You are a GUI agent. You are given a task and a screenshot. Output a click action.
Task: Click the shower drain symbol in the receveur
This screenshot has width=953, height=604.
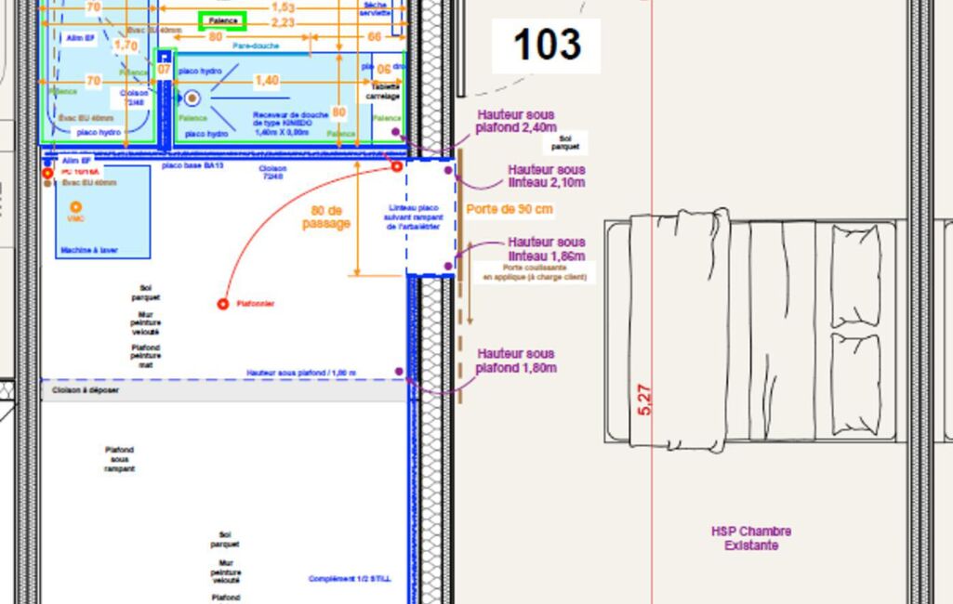(192, 98)
